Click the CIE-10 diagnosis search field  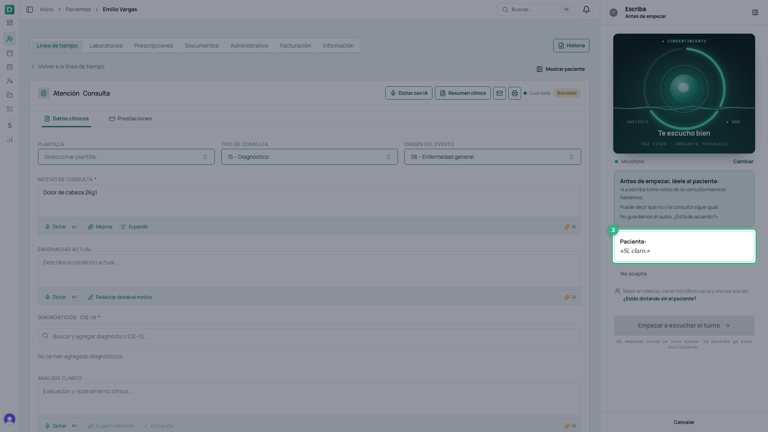pyautogui.click(x=310, y=336)
